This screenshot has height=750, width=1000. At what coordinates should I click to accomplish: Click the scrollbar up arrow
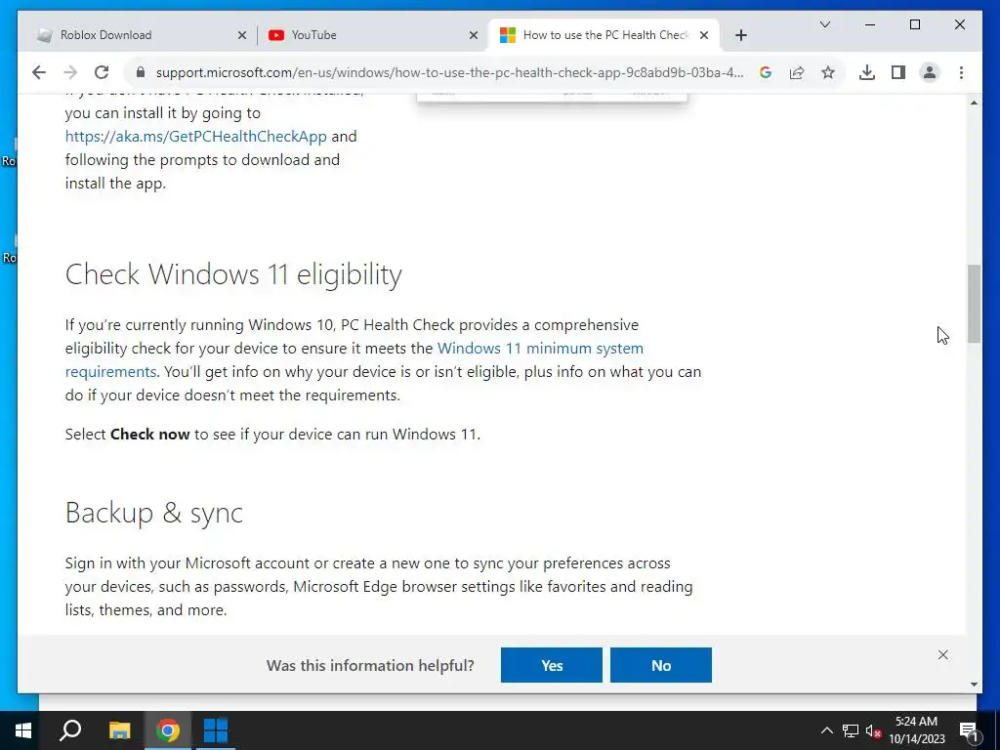tap(974, 103)
